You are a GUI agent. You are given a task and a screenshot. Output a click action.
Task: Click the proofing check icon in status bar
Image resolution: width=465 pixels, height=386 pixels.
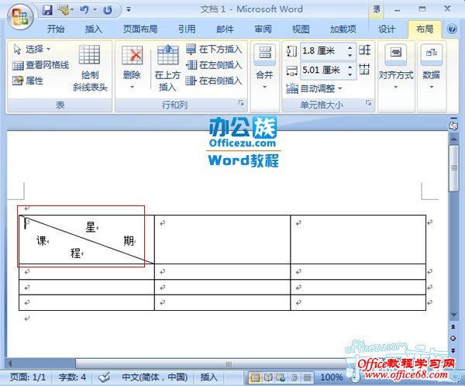click(x=105, y=377)
